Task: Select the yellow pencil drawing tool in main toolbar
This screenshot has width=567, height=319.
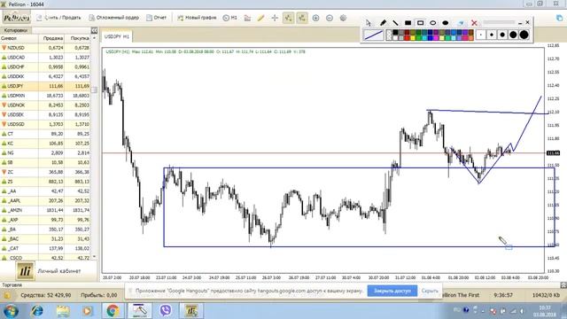Action: click(x=260, y=18)
